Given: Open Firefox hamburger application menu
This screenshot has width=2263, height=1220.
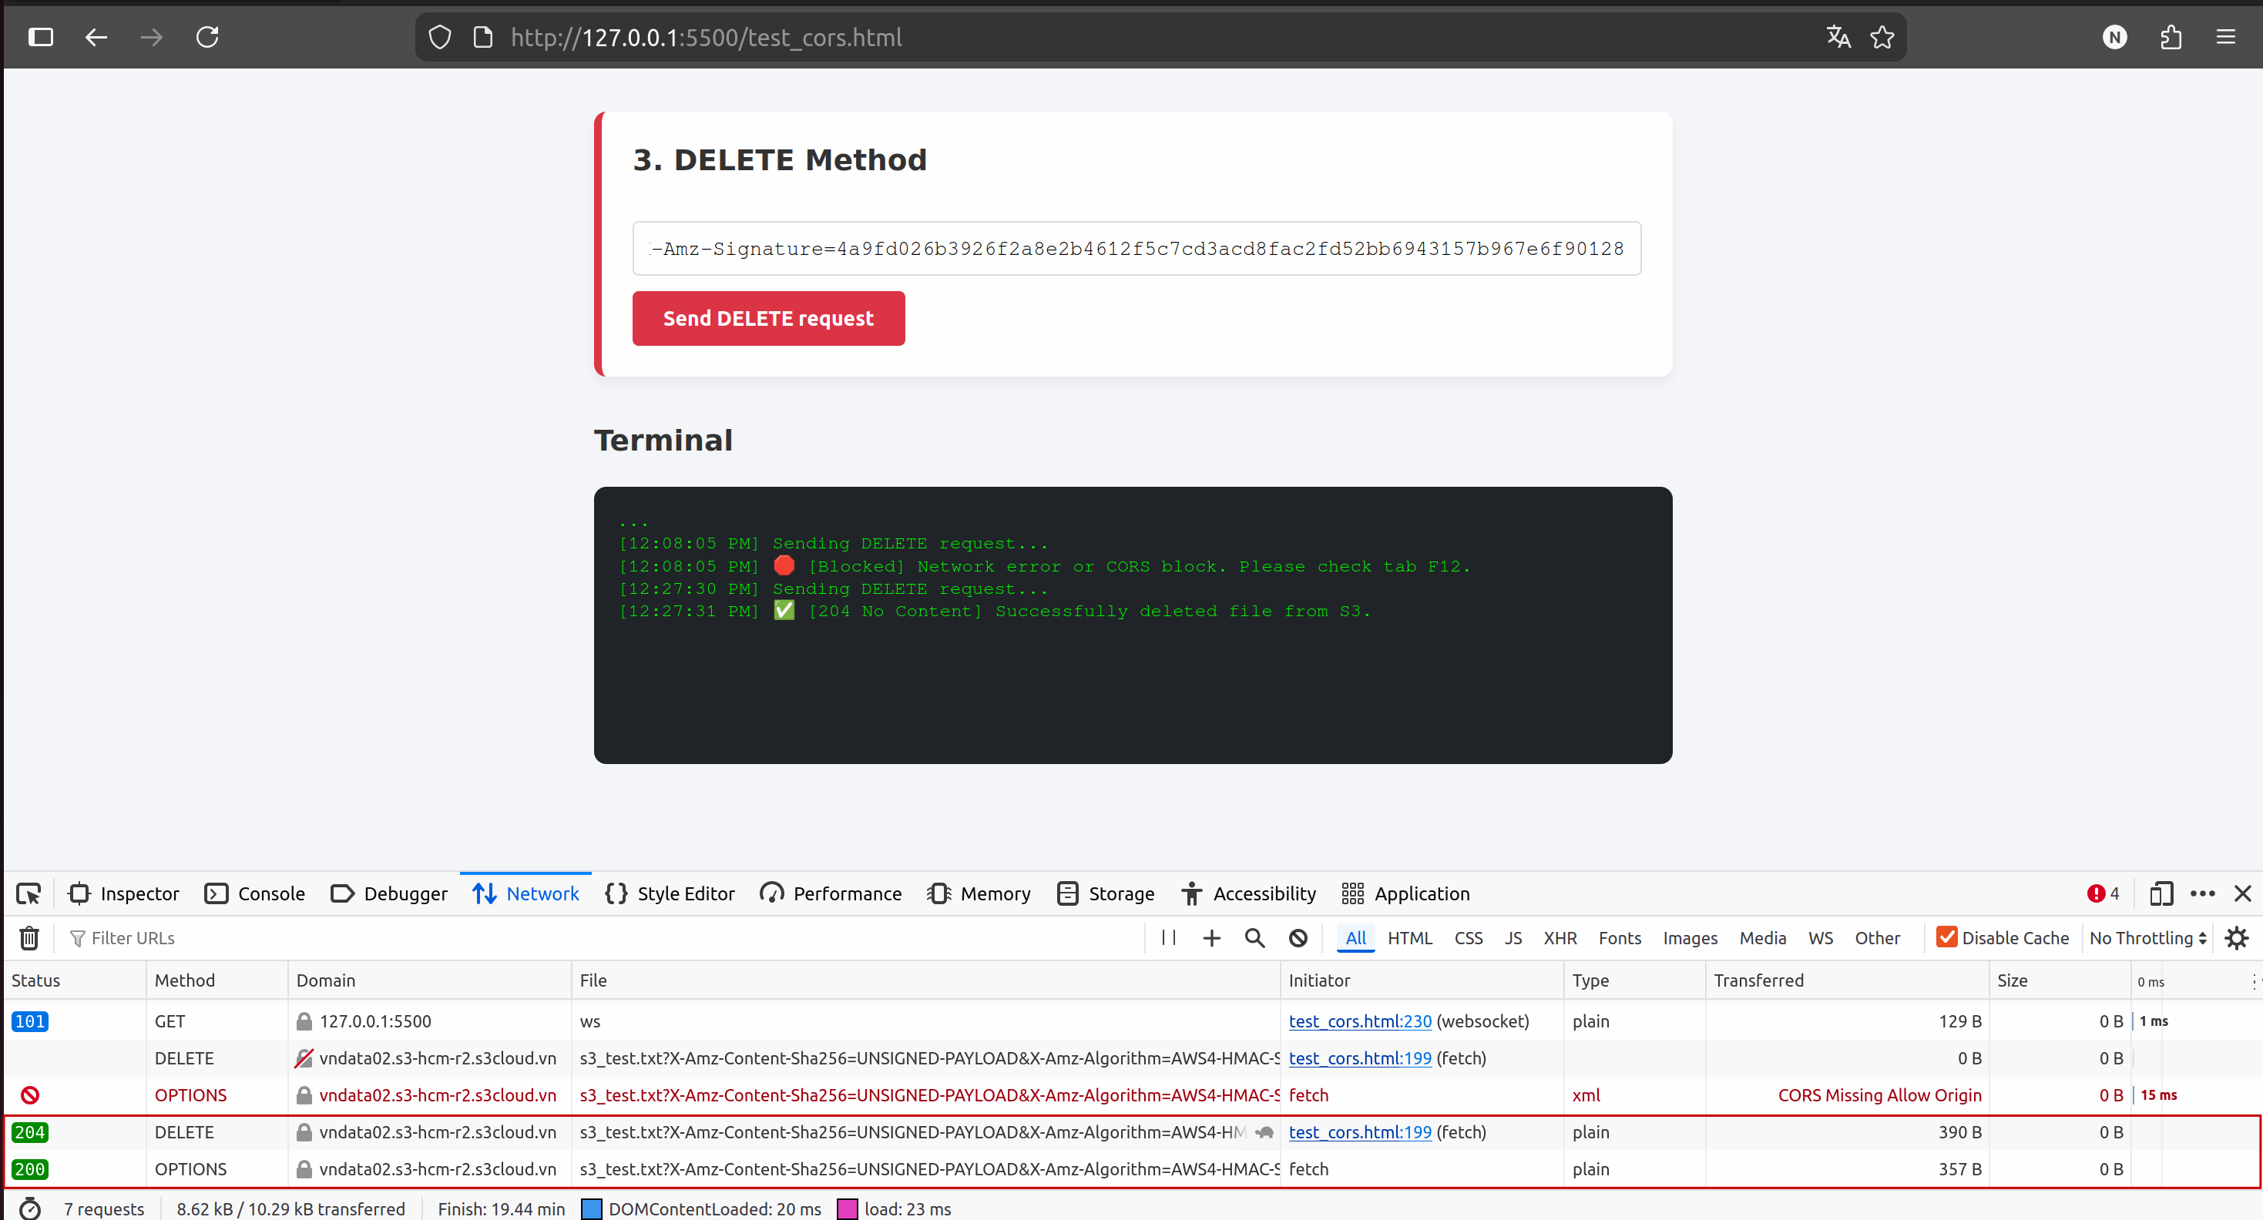Looking at the screenshot, I should (2225, 38).
